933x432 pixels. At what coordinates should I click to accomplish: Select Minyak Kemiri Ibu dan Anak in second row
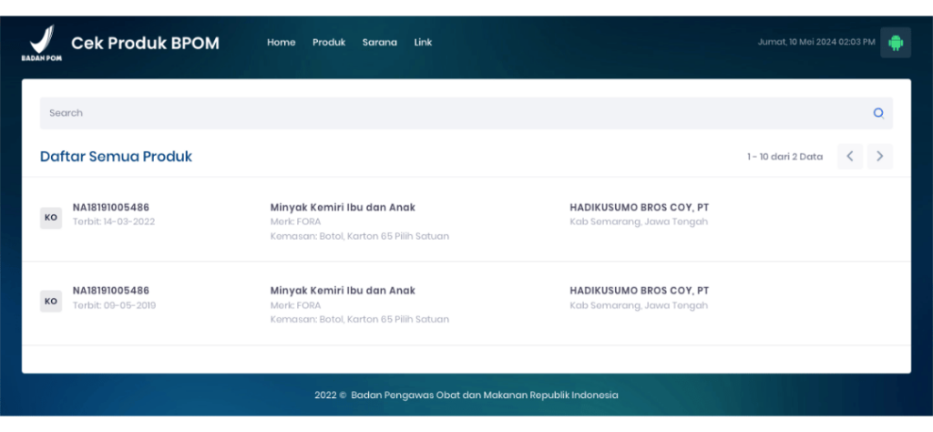tap(343, 291)
